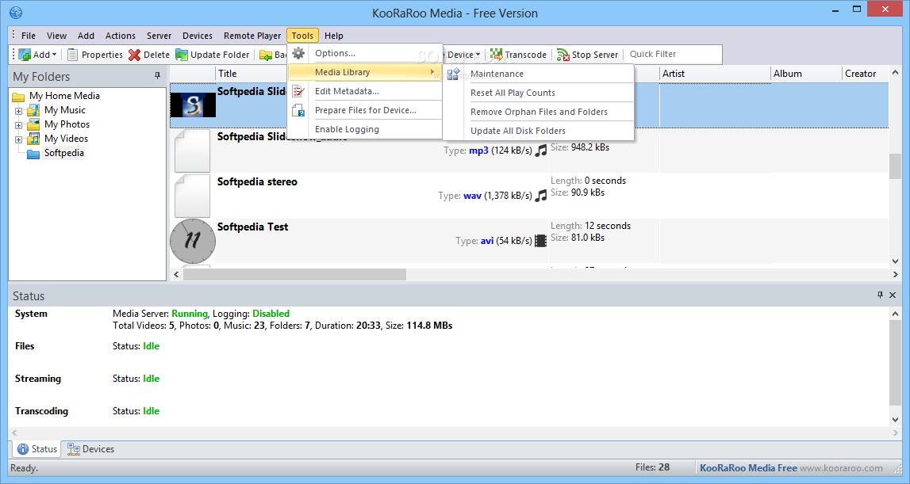This screenshot has width=910, height=484.
Task: Close the Tools menu via its header
Action: pyautogui.click(x=302, y=36)
